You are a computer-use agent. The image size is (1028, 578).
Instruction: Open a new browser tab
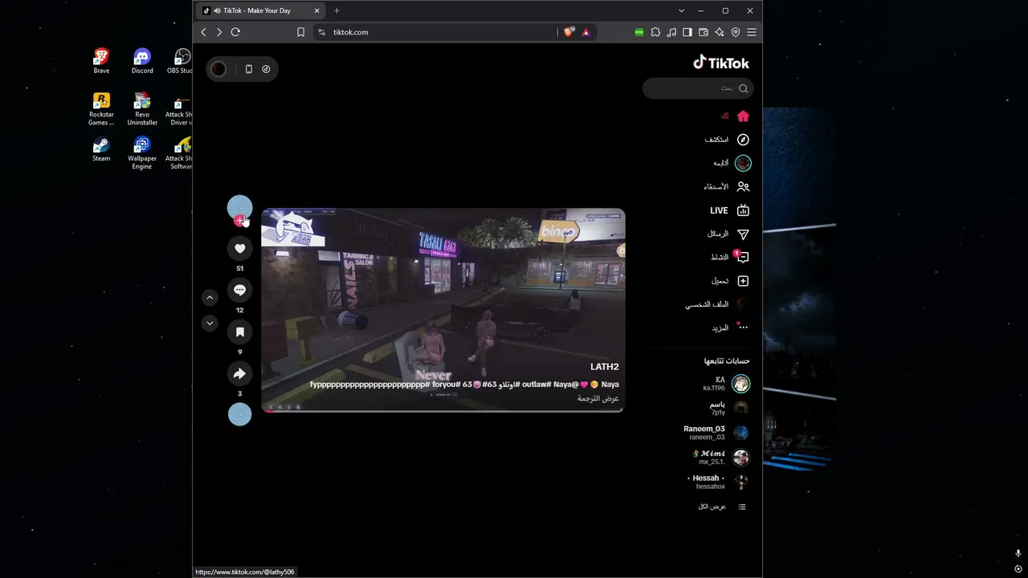[337, 10]
